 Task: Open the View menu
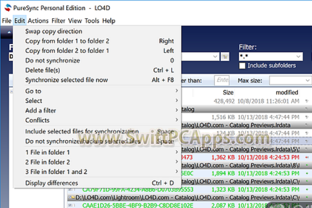tap(75, 21)
